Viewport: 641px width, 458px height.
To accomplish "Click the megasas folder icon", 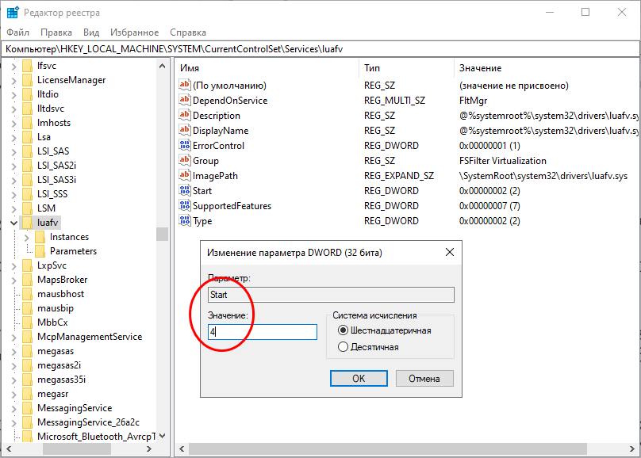I will [27, 351].
